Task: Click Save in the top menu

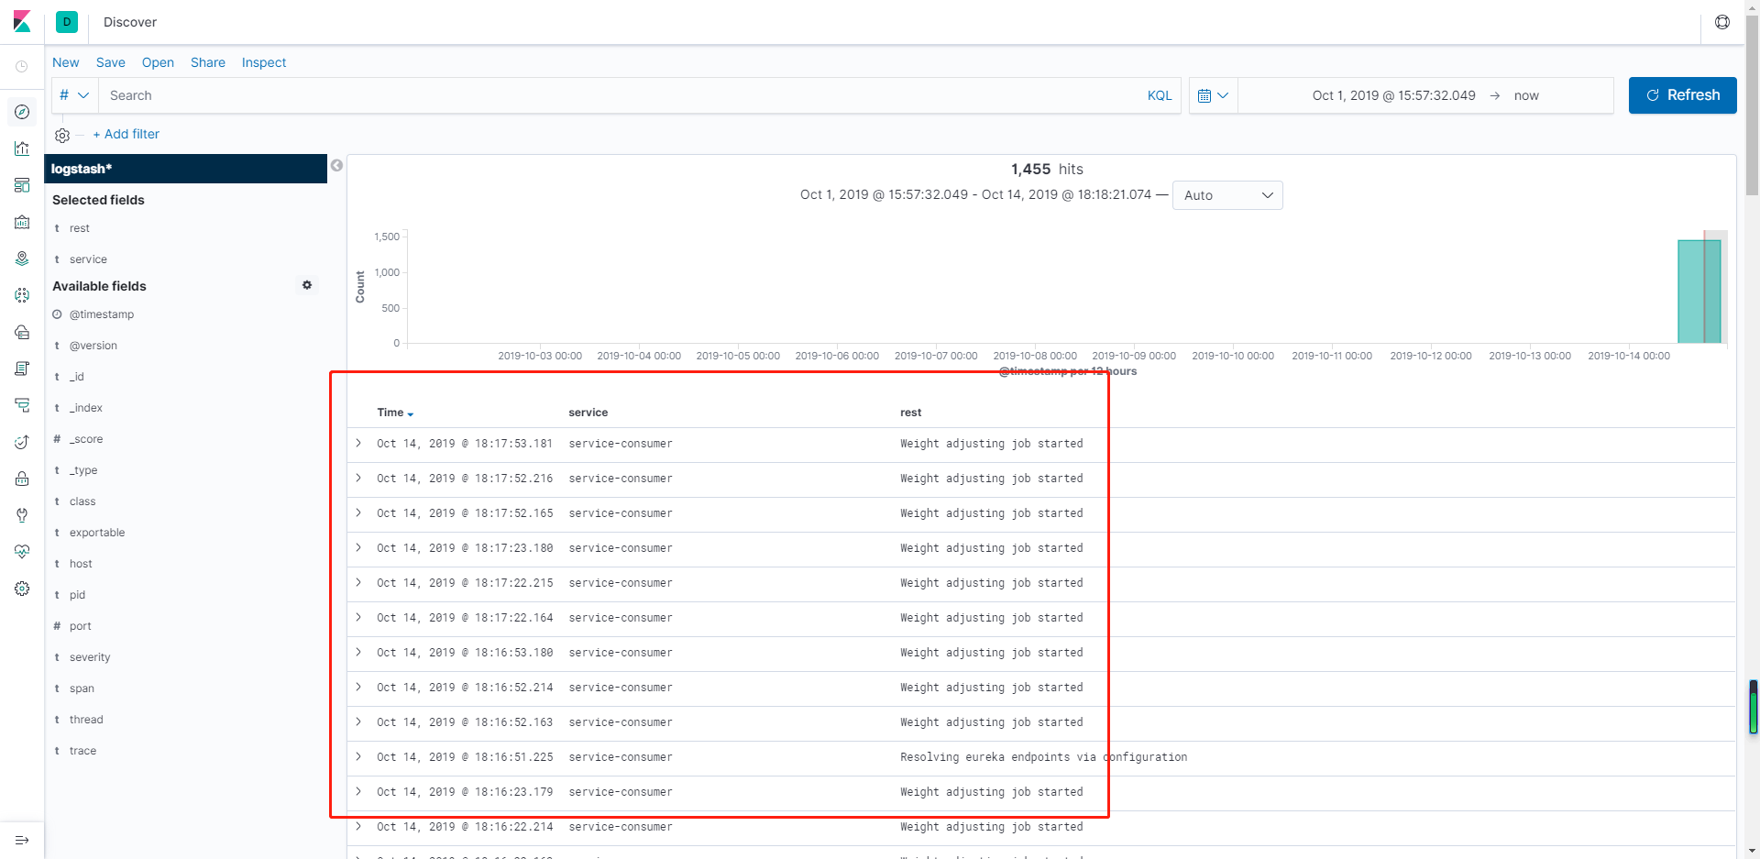Action: coord(111,62)
